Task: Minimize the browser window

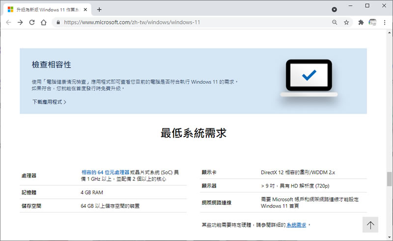Action: click(x=350, y=5)
